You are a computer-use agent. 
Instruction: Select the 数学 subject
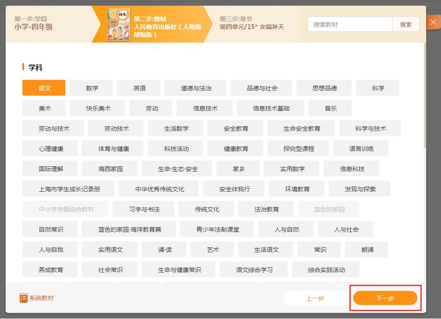pyautogui.click(x=91, y=88)
